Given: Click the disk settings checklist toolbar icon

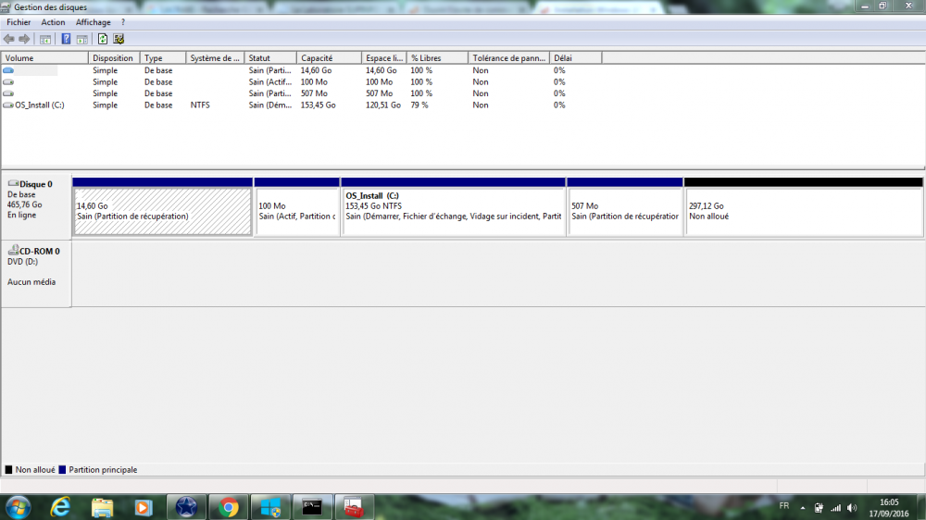Looking at the screenshot, I should coord(119,39).
